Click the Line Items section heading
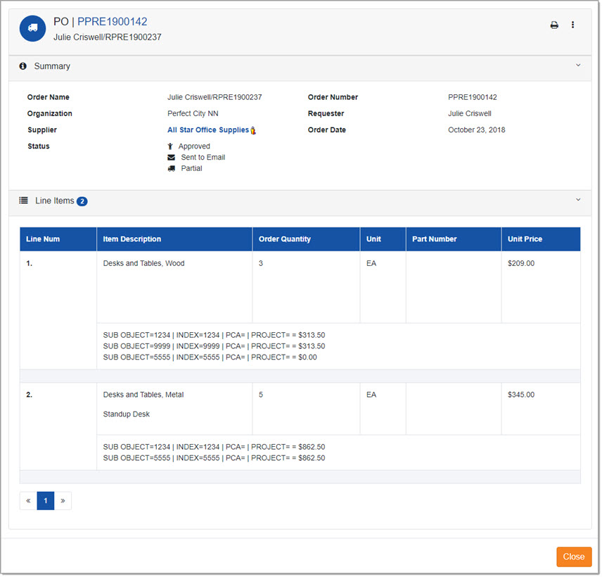Viewport: 602px width, 577px height. 55,201
